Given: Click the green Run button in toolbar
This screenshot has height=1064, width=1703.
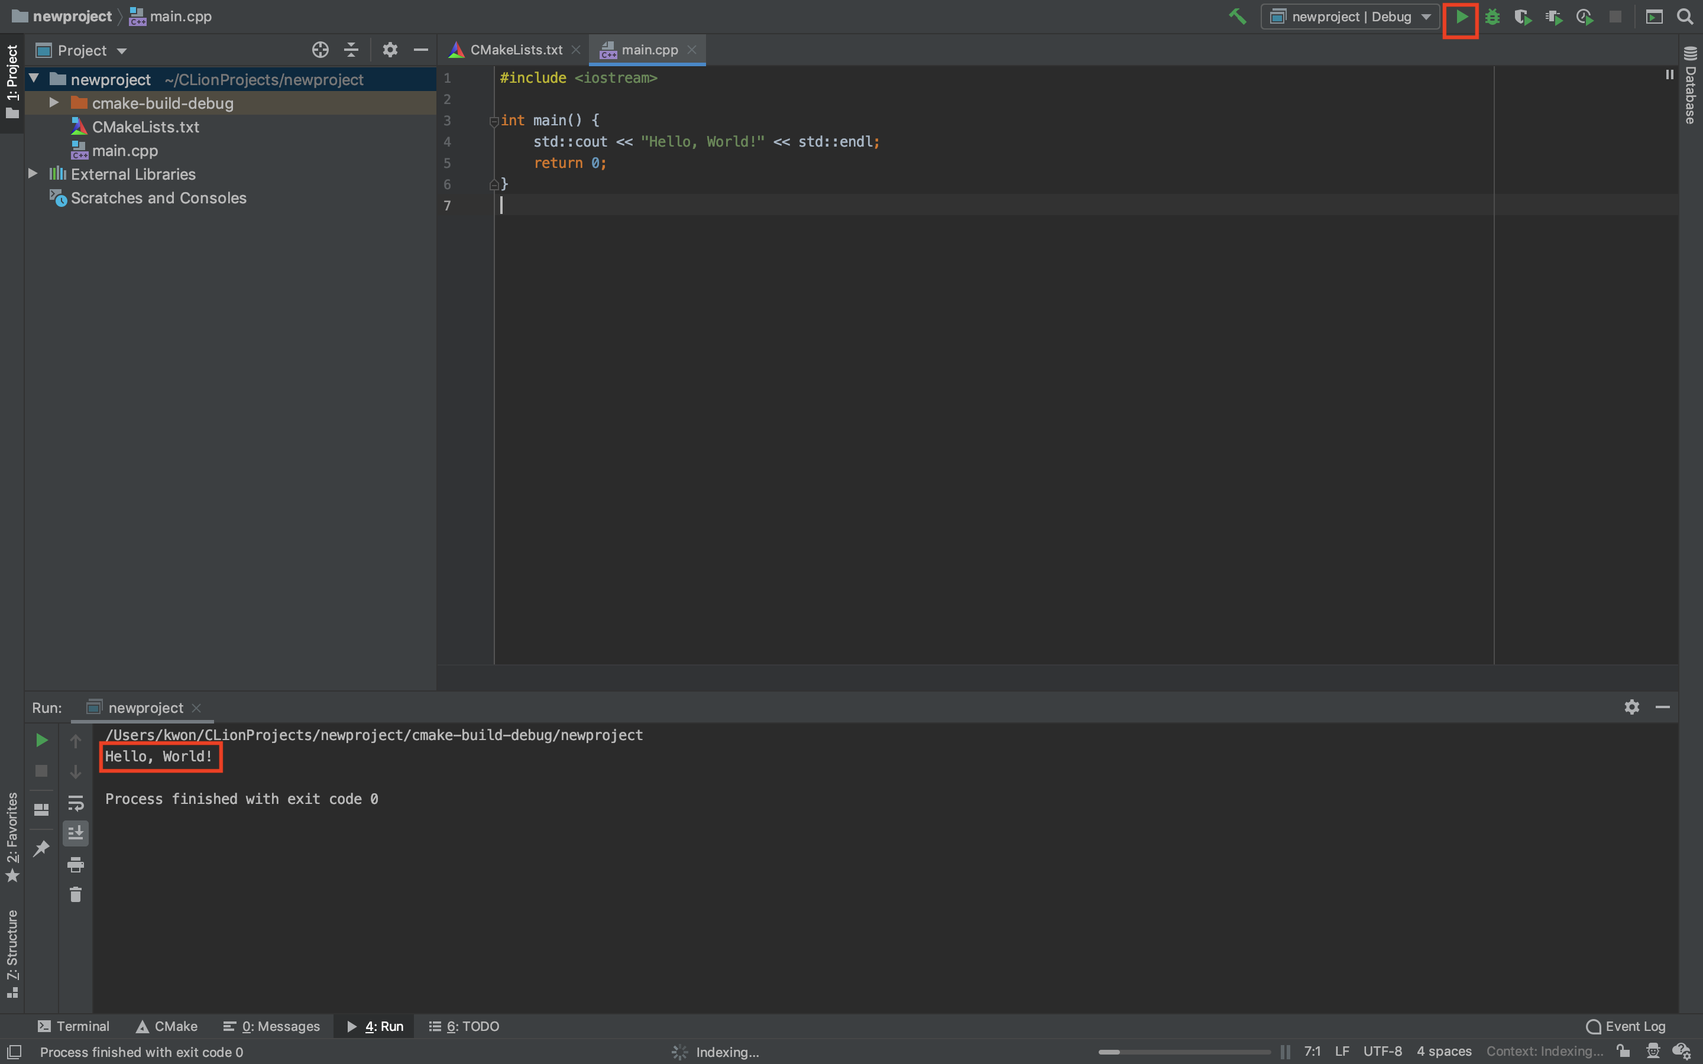Looking at the screenshot, I should pyautogui.click(x=1461, y=17).
